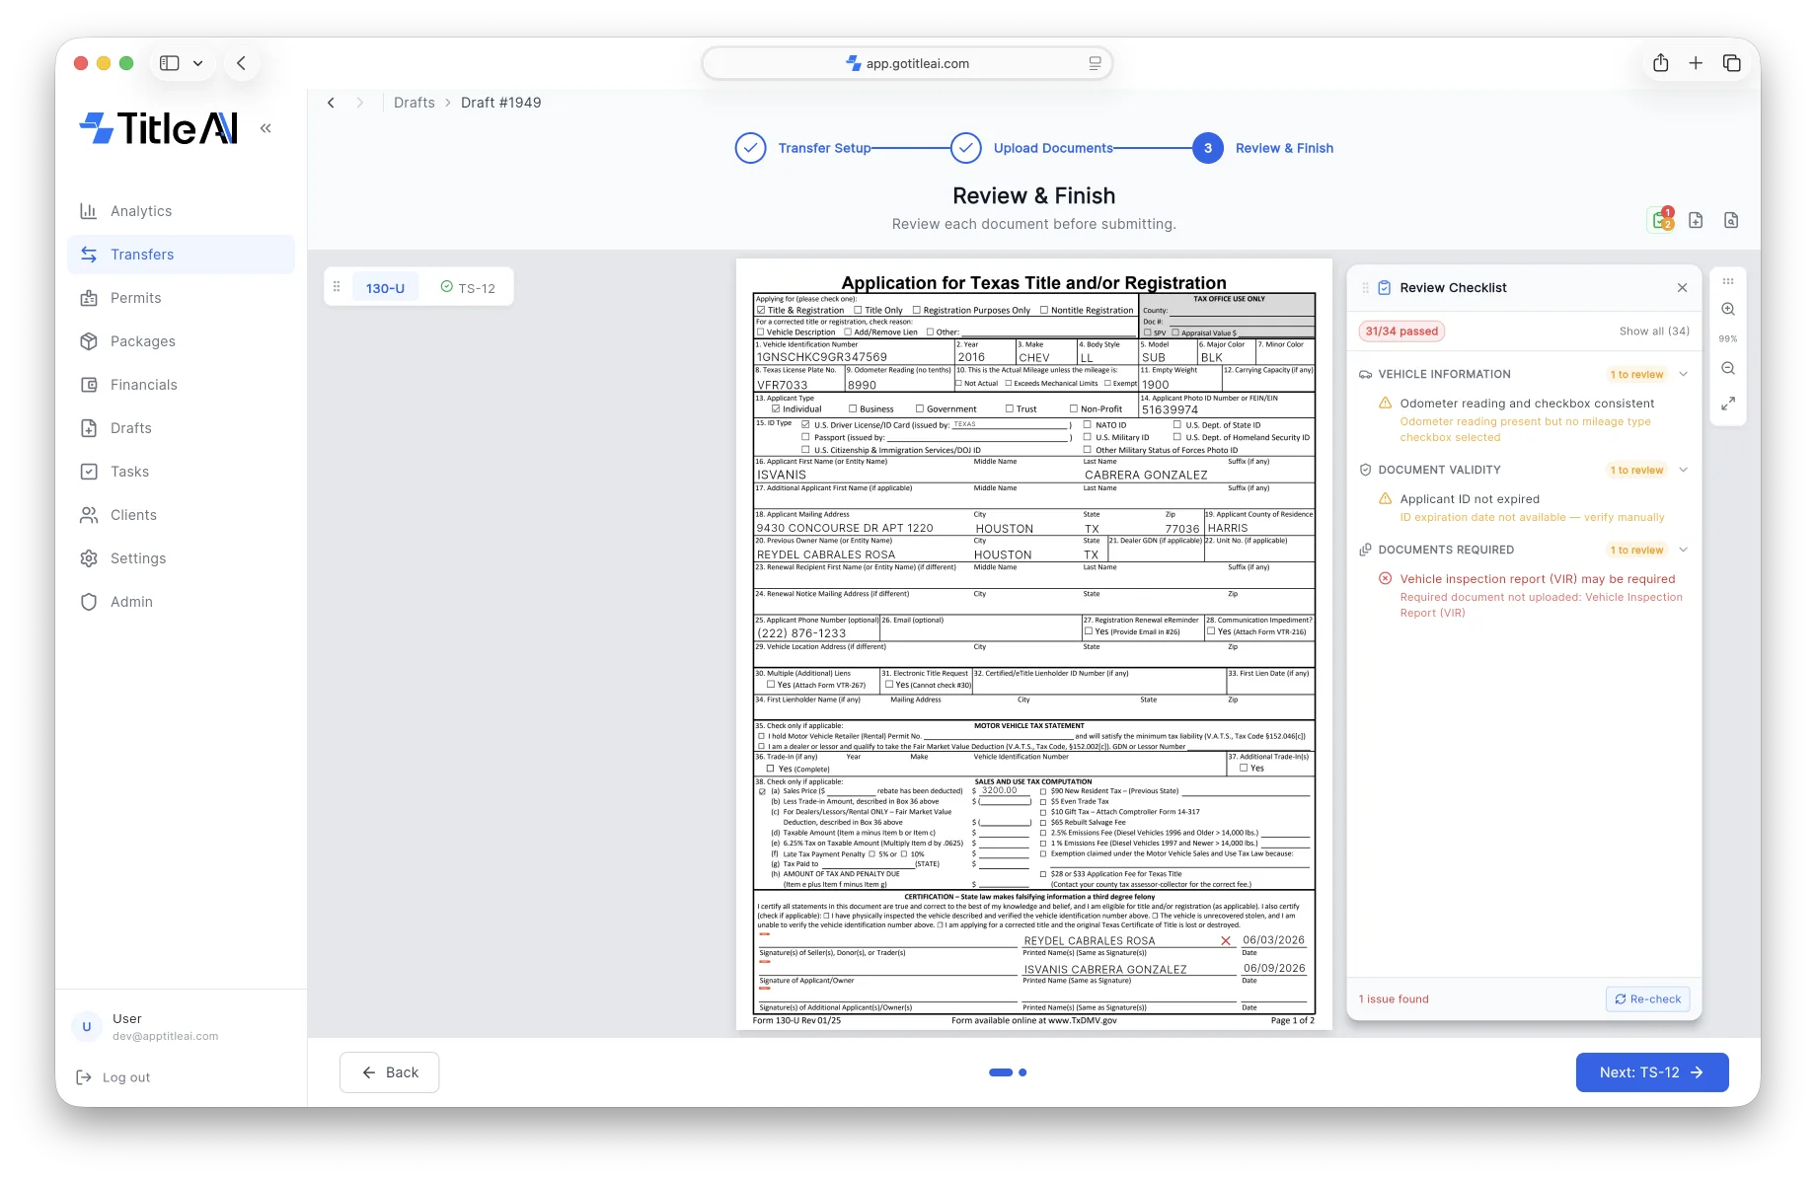
Task: Open the Permits page
Action: pyautogui.click(x=181, y=298)
